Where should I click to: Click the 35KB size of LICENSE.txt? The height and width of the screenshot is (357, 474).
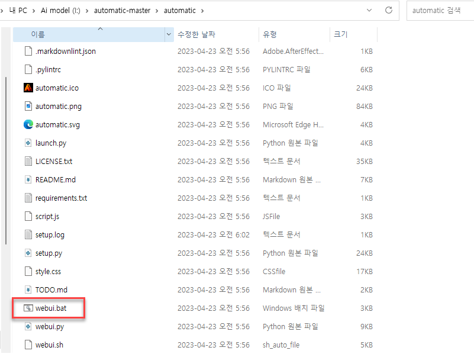[365, 162]
